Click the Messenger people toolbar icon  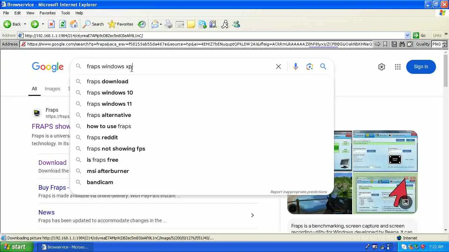236,24
